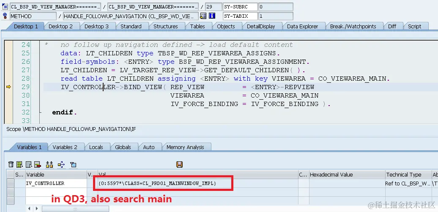Click the grey list append icon
The image size is (438, 212).
(29, 164)
